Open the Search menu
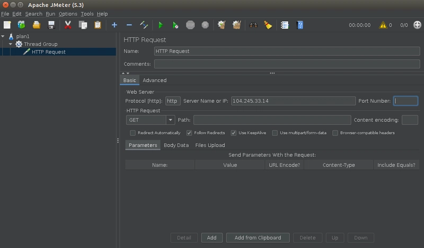The width and height of the screenshot is (424, 248). [34, 14]
